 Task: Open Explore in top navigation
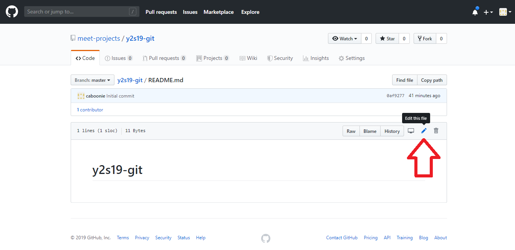tap(250, 12)
